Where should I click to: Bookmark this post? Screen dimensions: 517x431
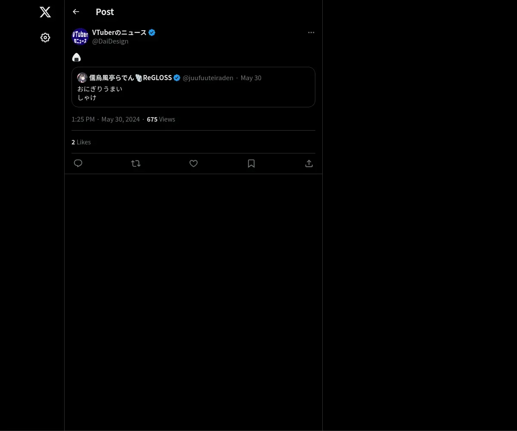click(x=251, y=163)
